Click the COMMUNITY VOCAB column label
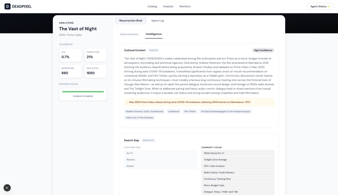Viewport: 338px width, 195px height. click(211, 148)
